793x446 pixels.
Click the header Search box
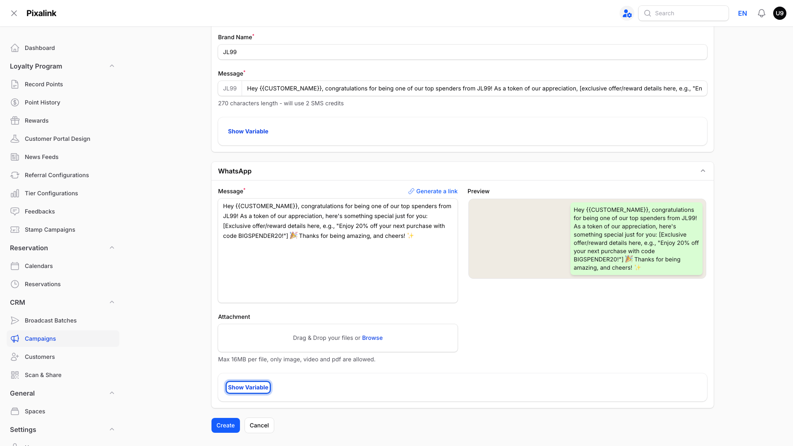click(x=684, y=13)
